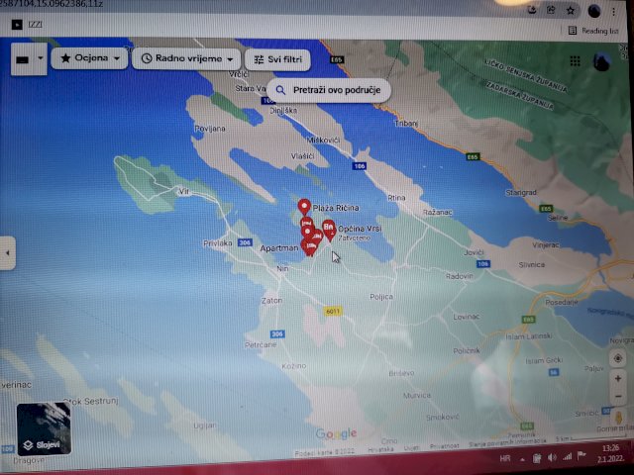Screen dimensions: 634x475
Task: Open the Google account avatar on the map
Action: [x=601, y=61]
